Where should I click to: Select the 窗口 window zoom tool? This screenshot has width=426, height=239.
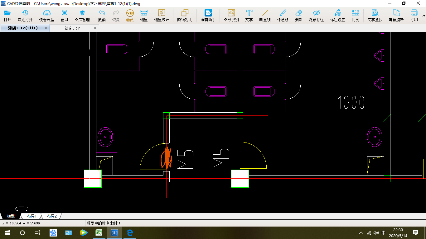64,16
